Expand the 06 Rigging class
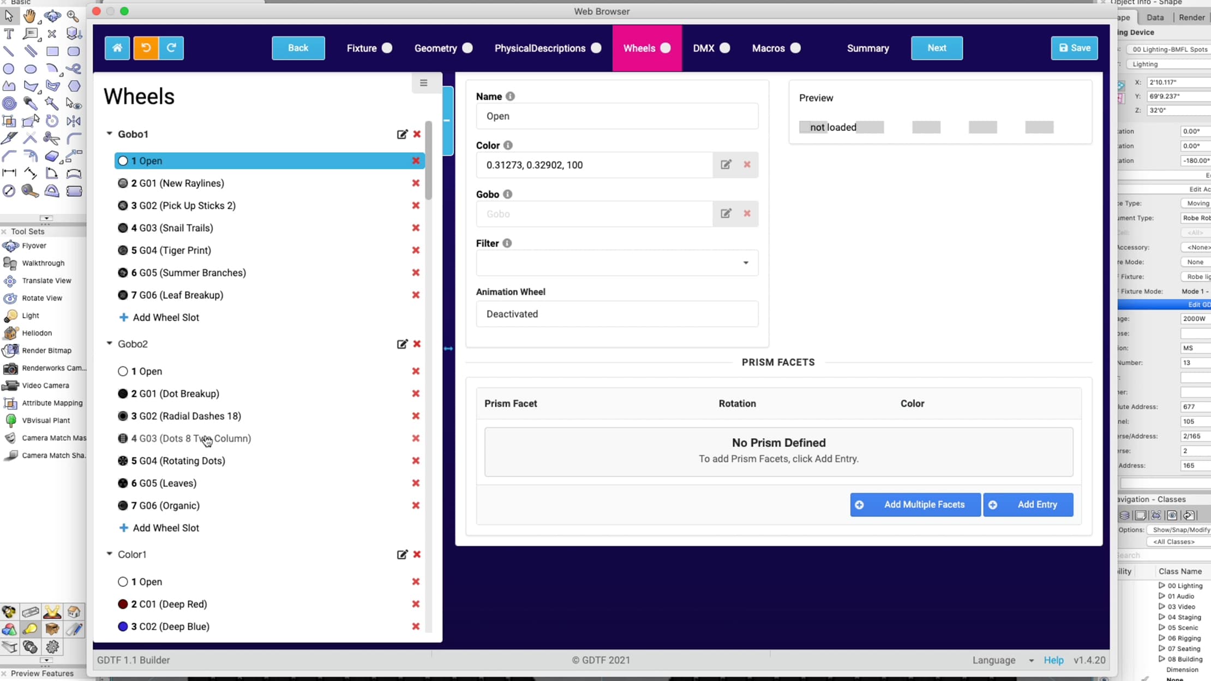This screenshot has height=681, width=1211. pos(1161,638)
